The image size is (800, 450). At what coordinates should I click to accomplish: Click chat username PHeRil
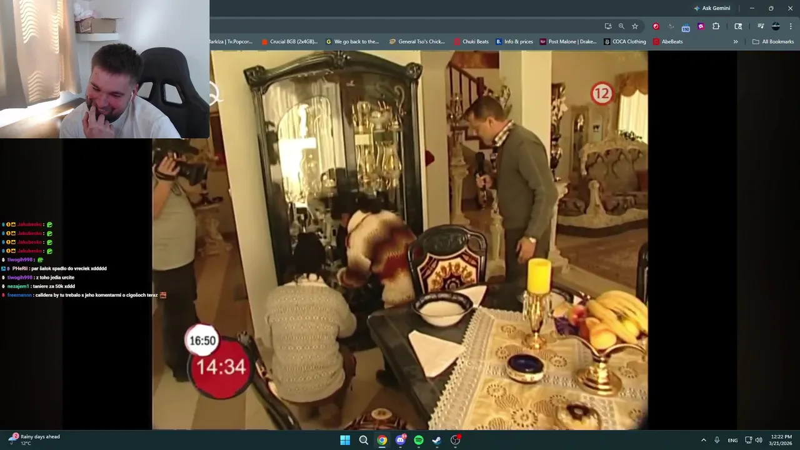click(20, 269)
